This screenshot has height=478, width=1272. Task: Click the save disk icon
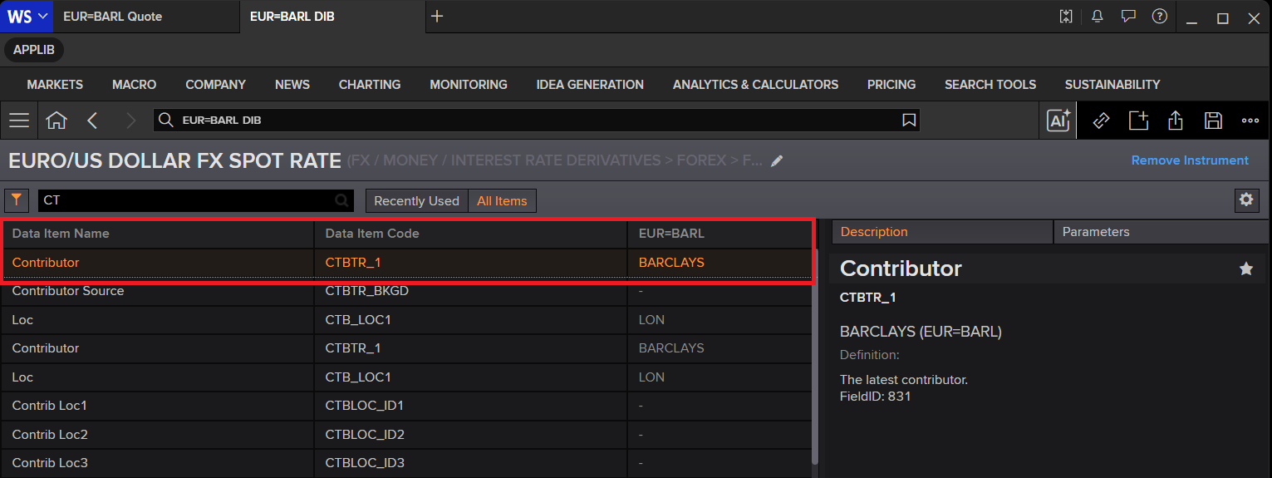pos(1213,121)
